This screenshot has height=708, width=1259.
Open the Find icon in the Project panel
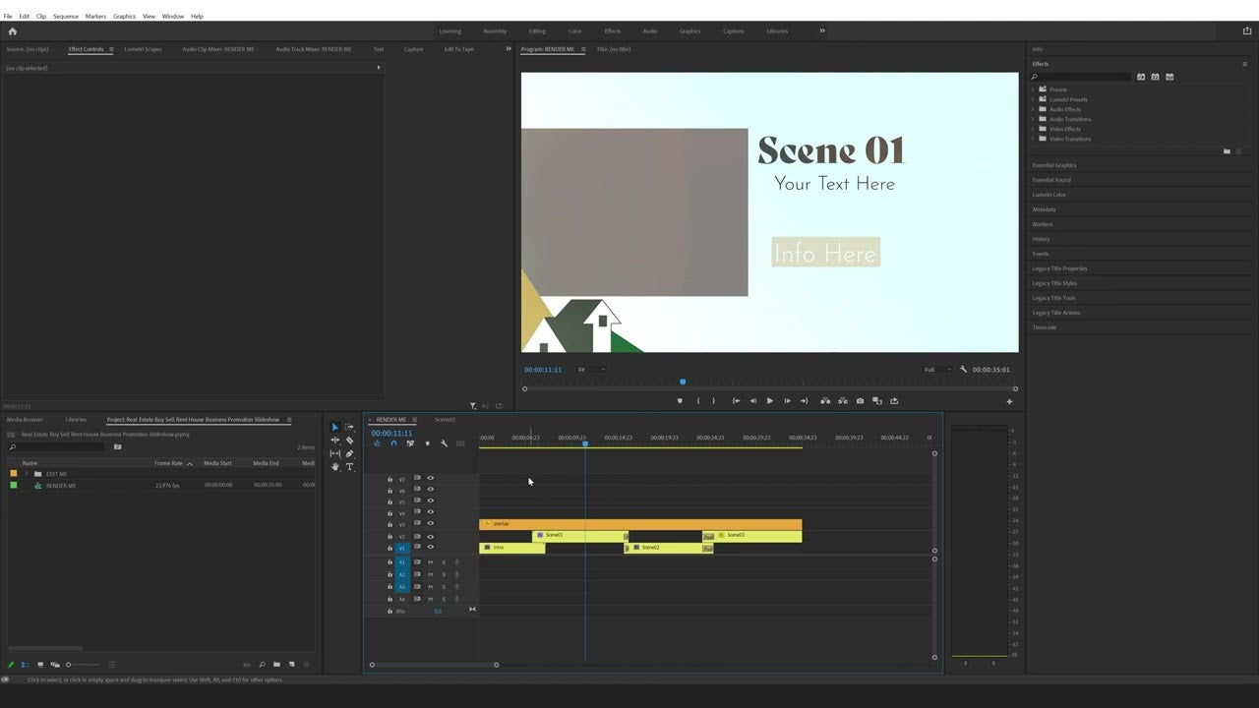[x=262, y=665]
